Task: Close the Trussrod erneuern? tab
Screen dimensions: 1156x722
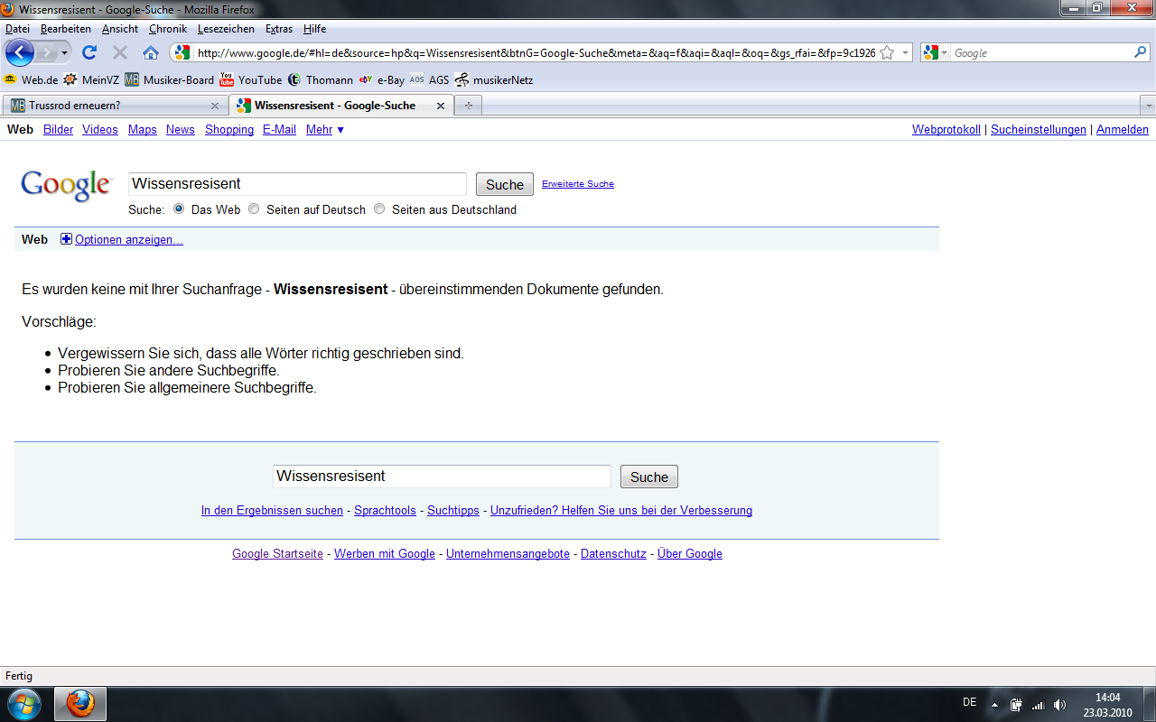Action: coord(215,106)
